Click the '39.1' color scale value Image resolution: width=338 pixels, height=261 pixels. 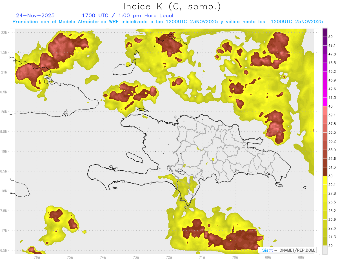332,115
